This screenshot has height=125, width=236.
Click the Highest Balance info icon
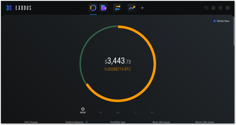pyautogui.click(x=87, y=122)
